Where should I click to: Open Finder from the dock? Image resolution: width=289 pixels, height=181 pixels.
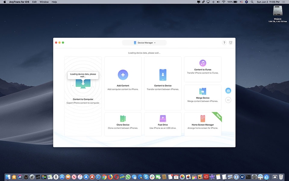pyautogui.click(x=8, y=177)
